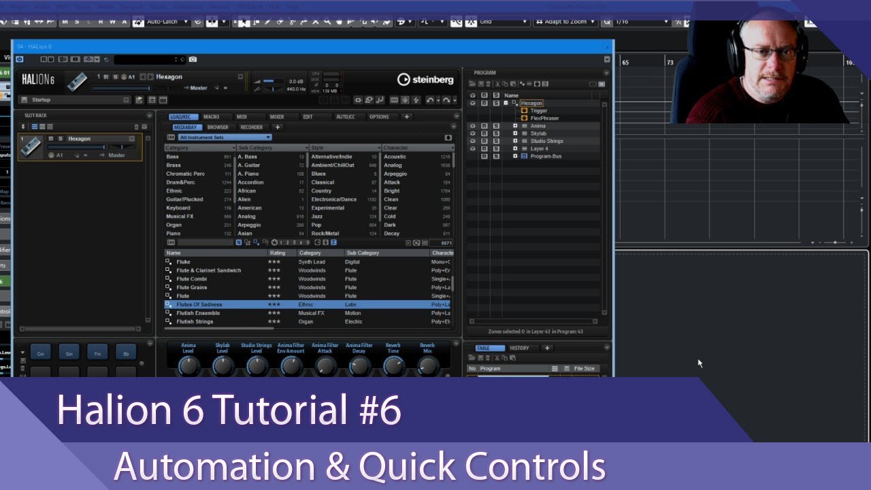Mute Hexagon slot in the Slot Rack
The width and height of the screenshot is (871, 490).
pos(51,139)
